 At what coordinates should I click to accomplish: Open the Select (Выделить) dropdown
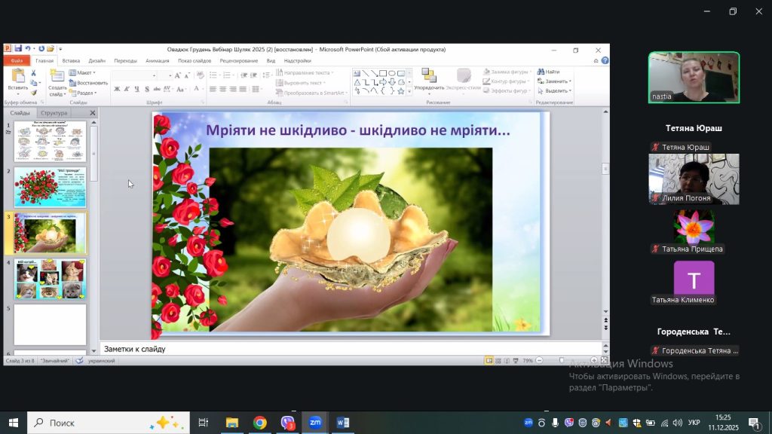coord(557,90)
